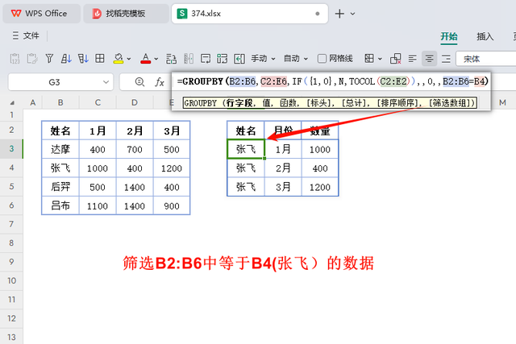Switch to the 找稻壳模板 tab

point(126,14)
